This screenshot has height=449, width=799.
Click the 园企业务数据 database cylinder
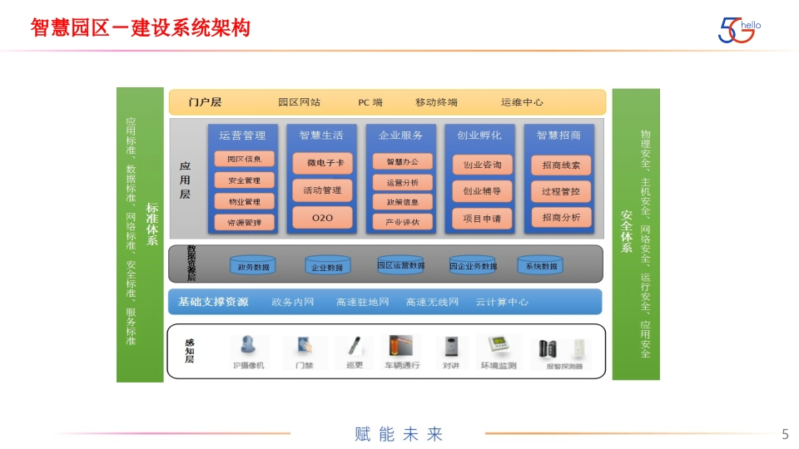click(473, 265)
